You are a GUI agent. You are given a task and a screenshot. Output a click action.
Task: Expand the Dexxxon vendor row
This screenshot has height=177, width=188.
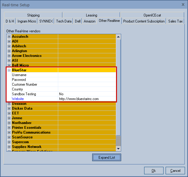[x=9, y=104]
